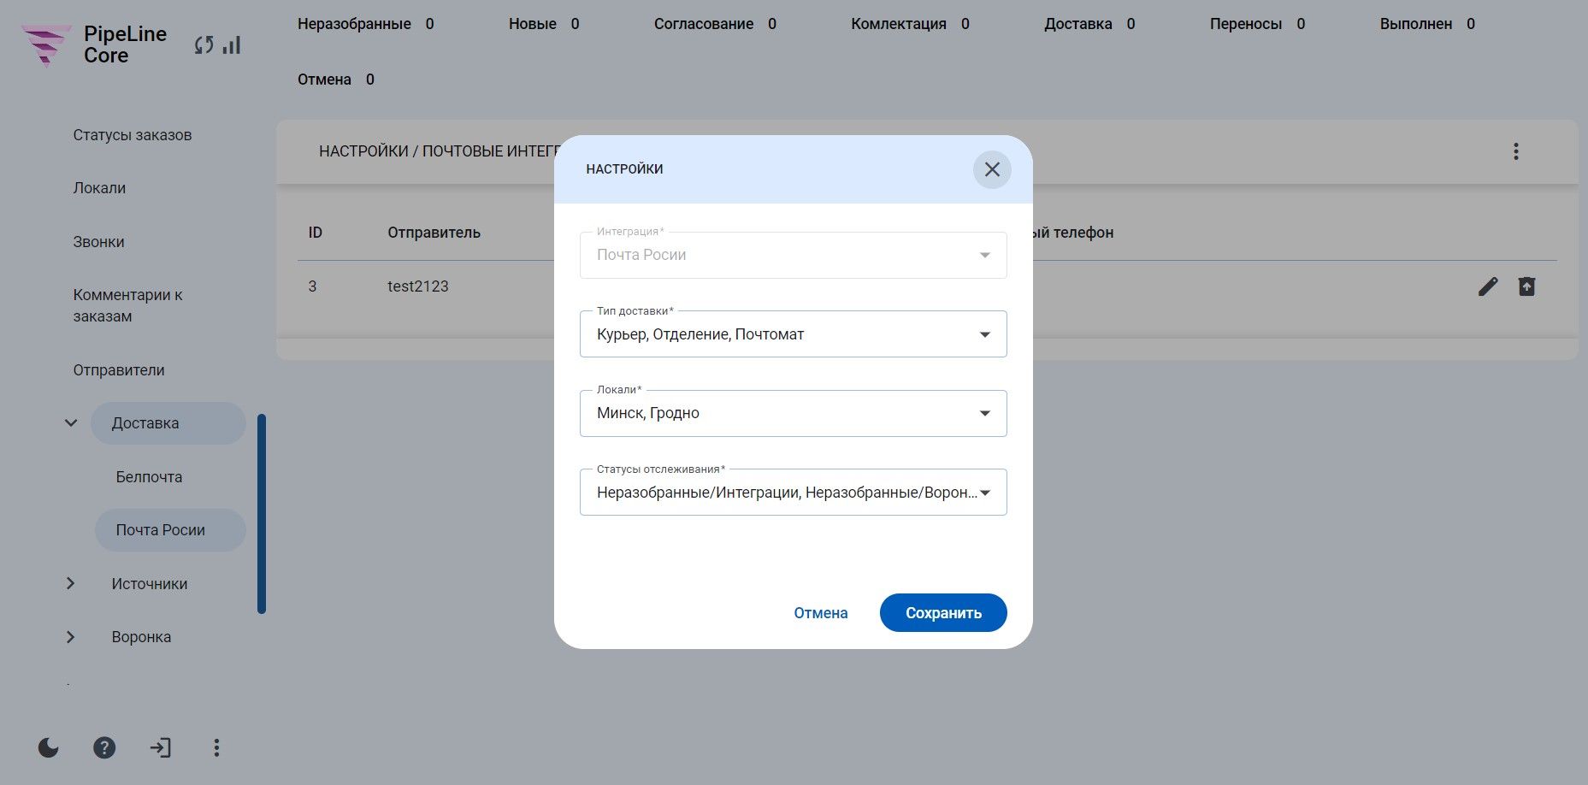Image resolution: width=1588 pixels, height=785 pixels.
Task: Toggle dark mode with moon icon
Action: 49,748
